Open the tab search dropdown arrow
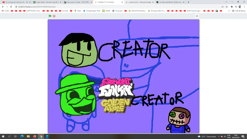 (226, 2)
